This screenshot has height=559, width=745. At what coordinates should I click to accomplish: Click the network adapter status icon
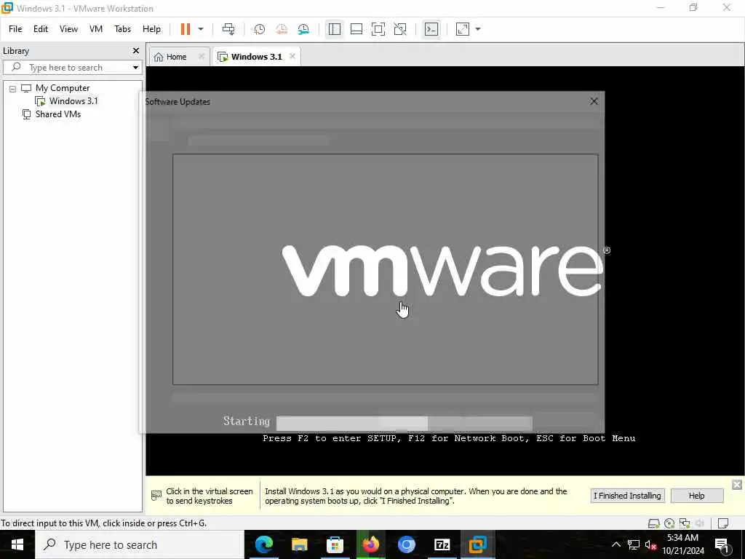pyautogui.click(x=685, y=523)
